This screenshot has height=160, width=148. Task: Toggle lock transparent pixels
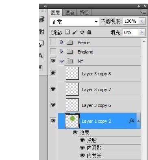(x=67, y=32)
